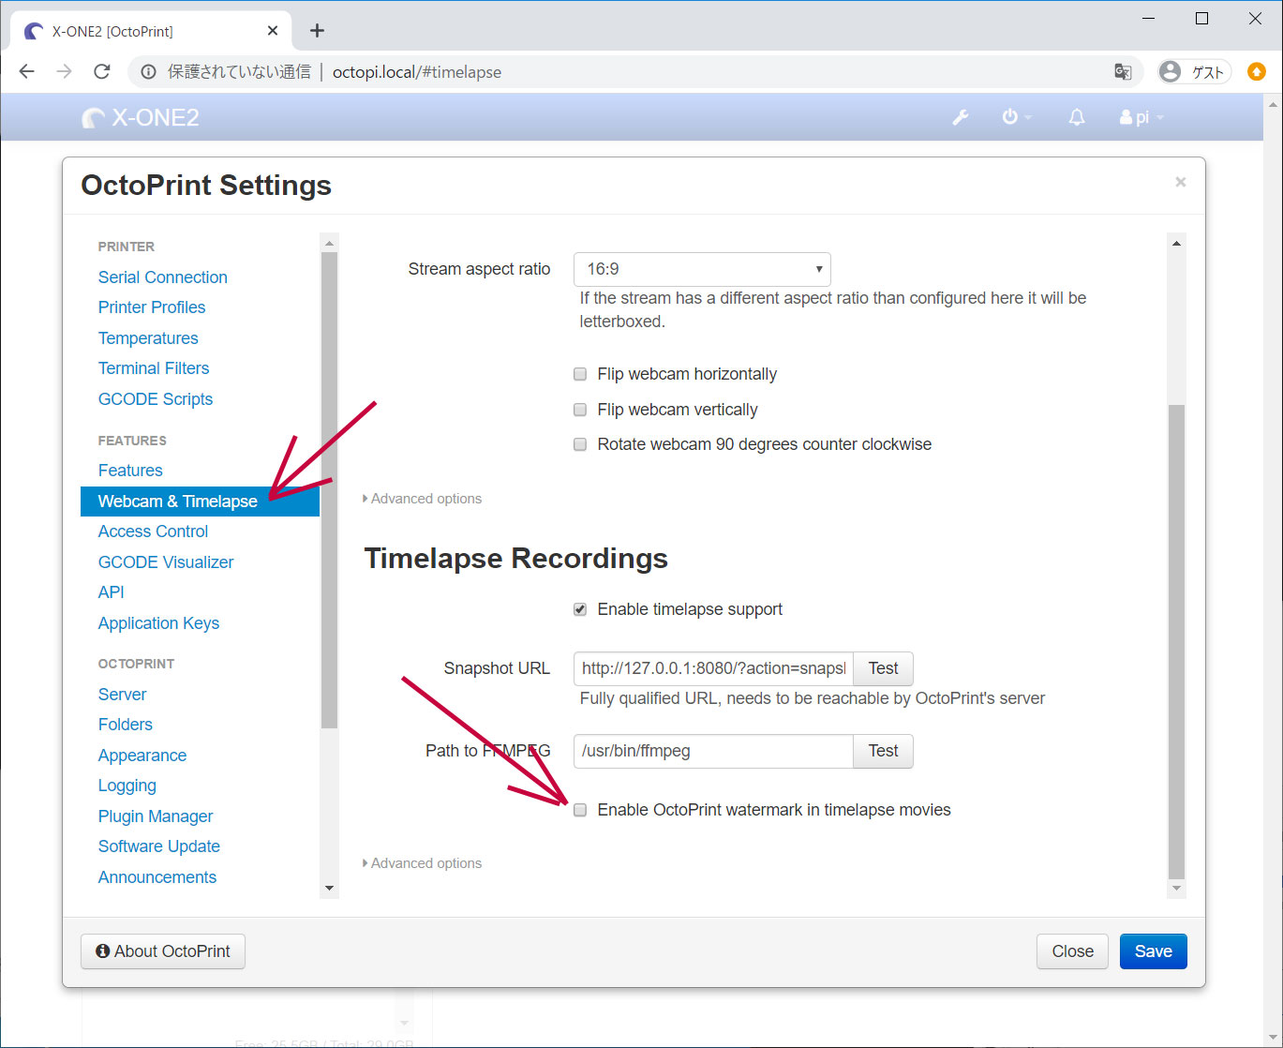Screen dimensions: 1283x1048
Task: Toggle Flip webcam vertically checkbox
Action: [580, 410]
